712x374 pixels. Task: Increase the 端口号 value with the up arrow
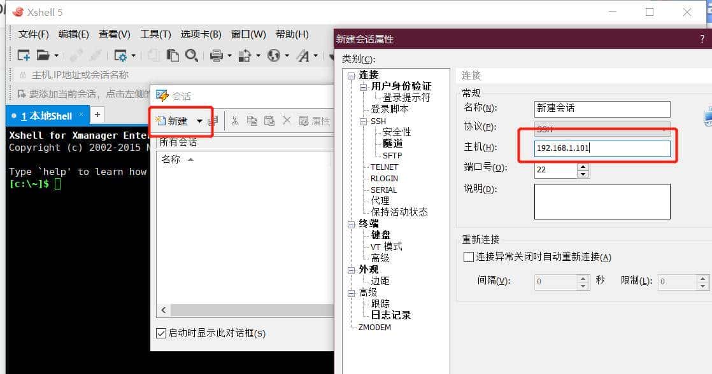pyautogui.click(x=583, y=167)
